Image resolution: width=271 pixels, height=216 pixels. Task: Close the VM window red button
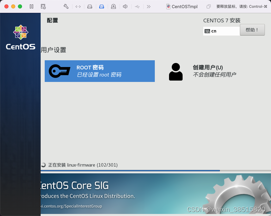(6, 6)
